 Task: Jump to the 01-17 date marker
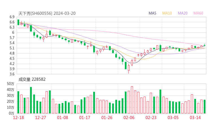(x=84, y=118)
